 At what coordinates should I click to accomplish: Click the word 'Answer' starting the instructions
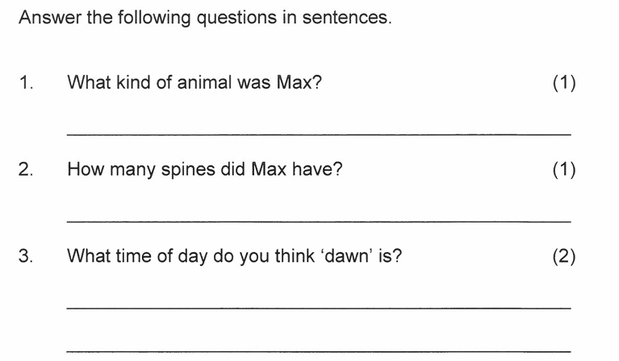coord(45,17)
